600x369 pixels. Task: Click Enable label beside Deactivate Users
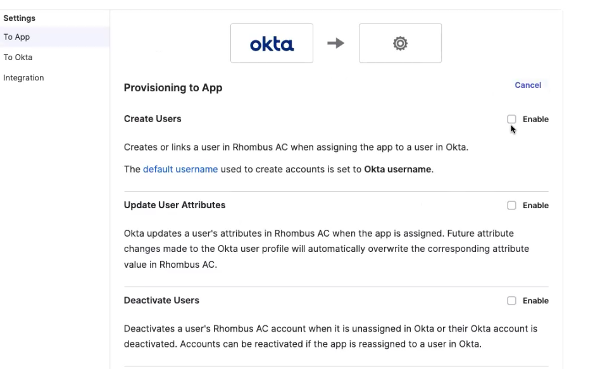535,301
